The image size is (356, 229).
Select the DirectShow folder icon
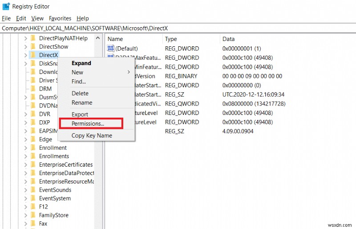(x=33, y=46)
